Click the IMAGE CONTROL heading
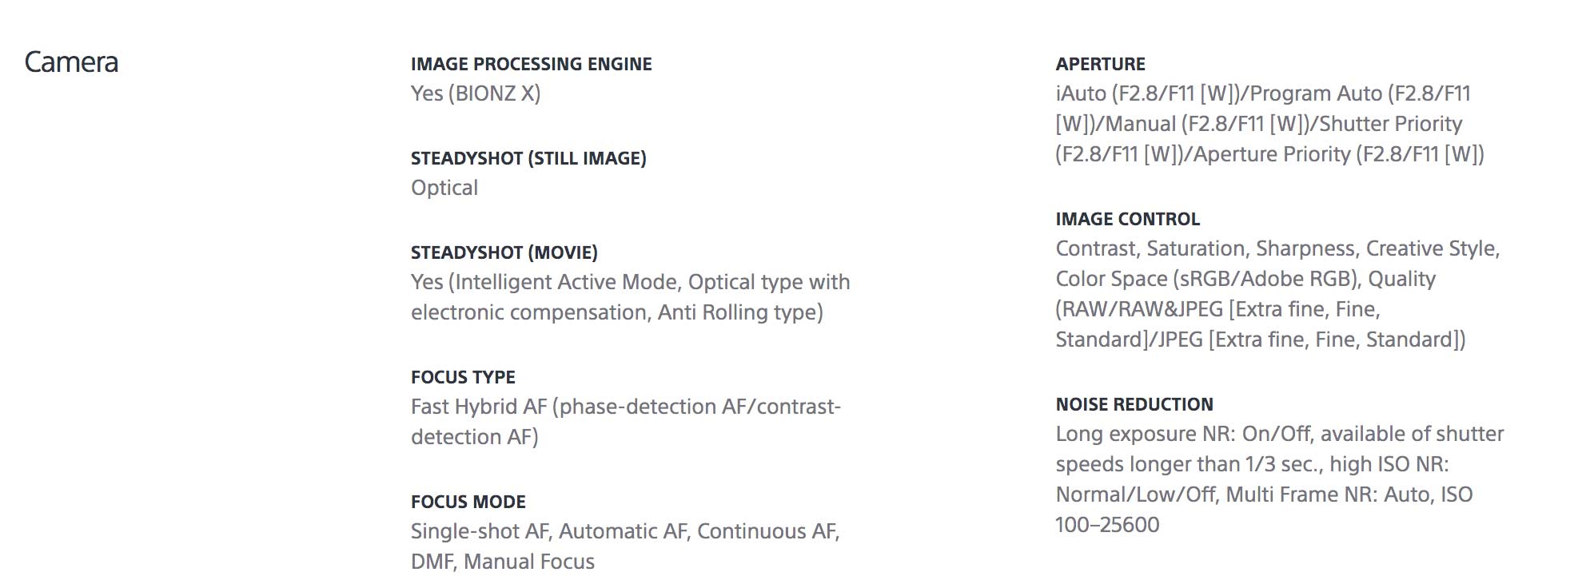Image resolution: width=1586 pixels, height=580 pixels. [x=1127, y=219]
